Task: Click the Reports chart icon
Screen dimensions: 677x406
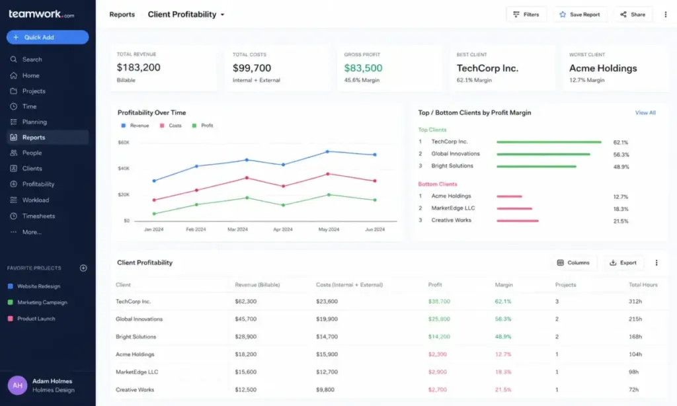Action: coord(13,138)
